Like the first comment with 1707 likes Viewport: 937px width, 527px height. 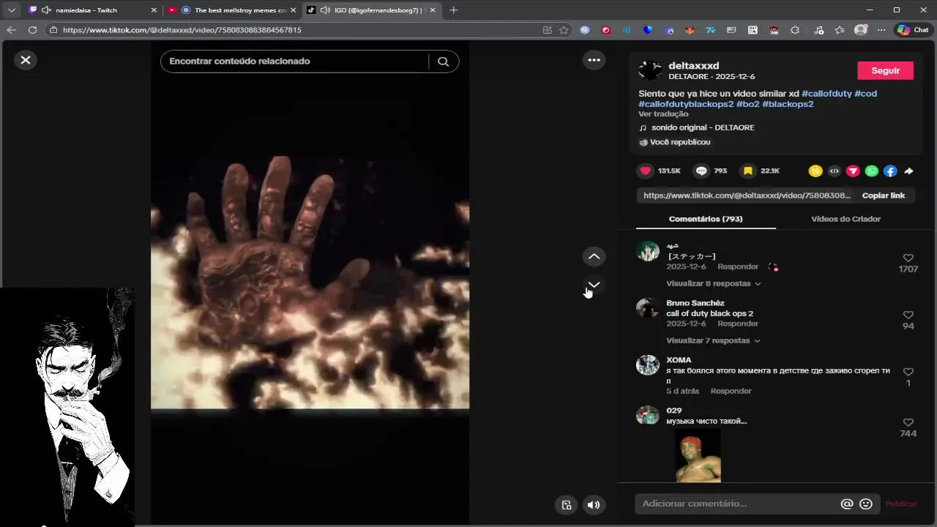[x=908, y=258]
